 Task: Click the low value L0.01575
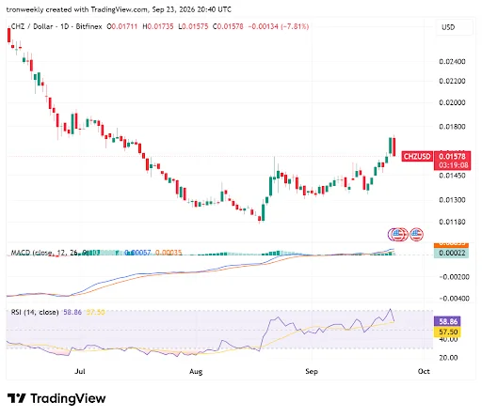(193, 26)
